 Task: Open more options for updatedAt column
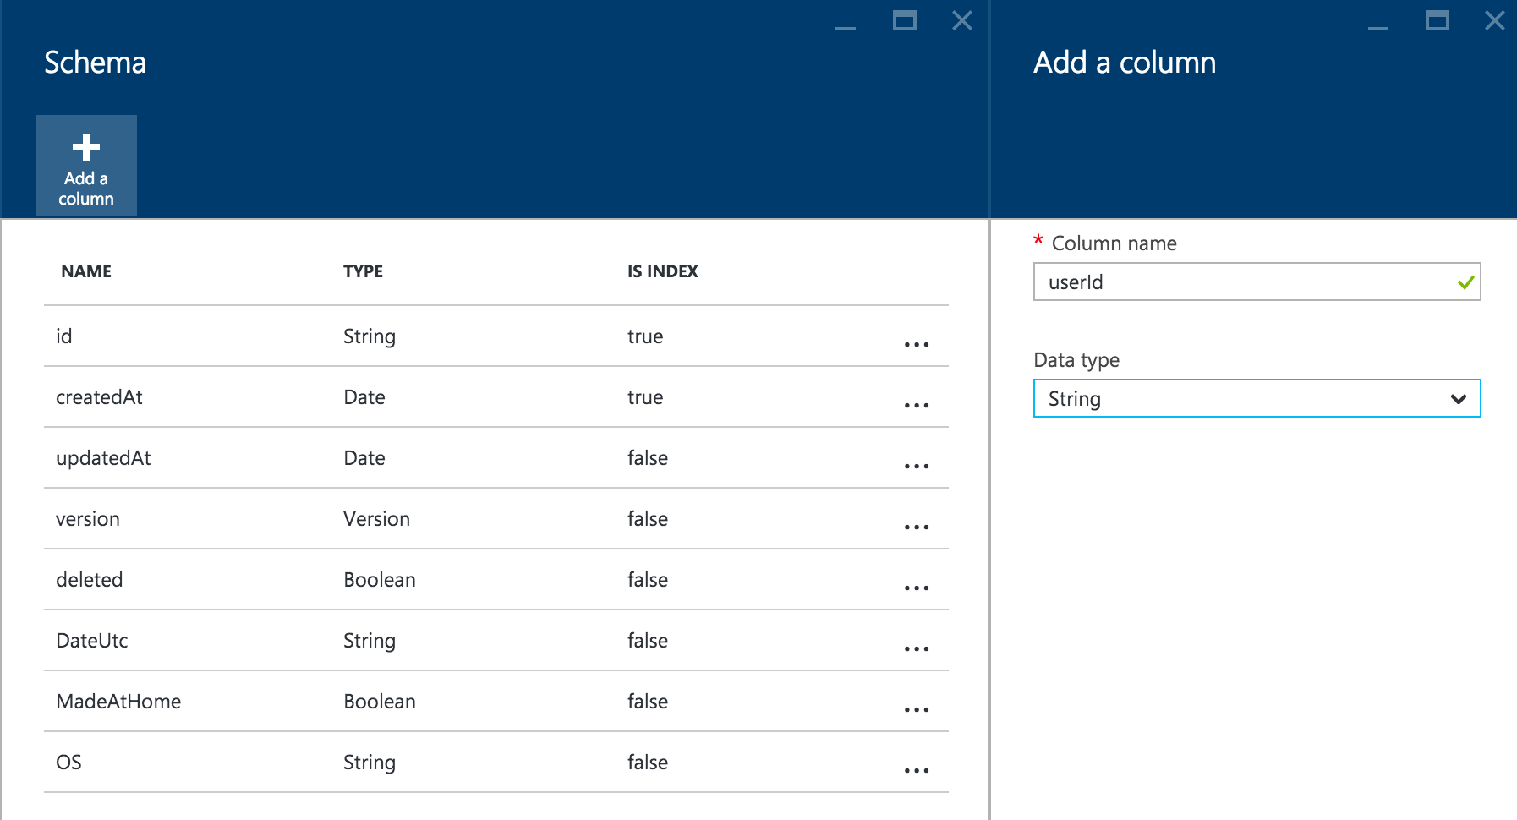coord(916,466)
